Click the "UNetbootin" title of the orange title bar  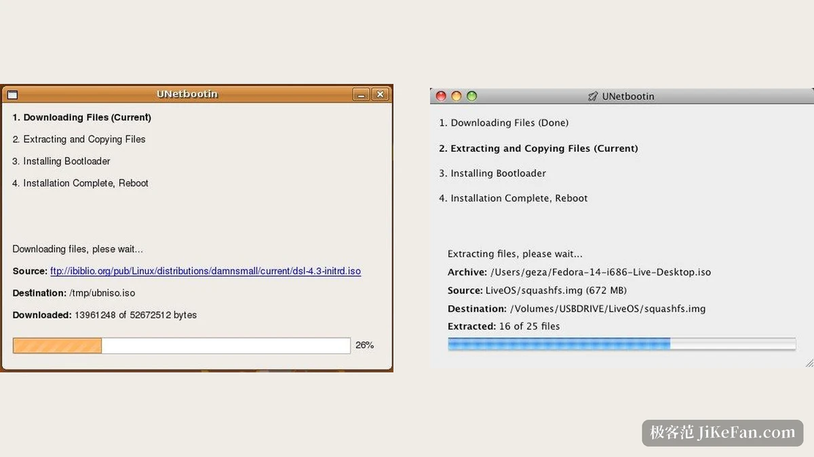coord(187,94)
